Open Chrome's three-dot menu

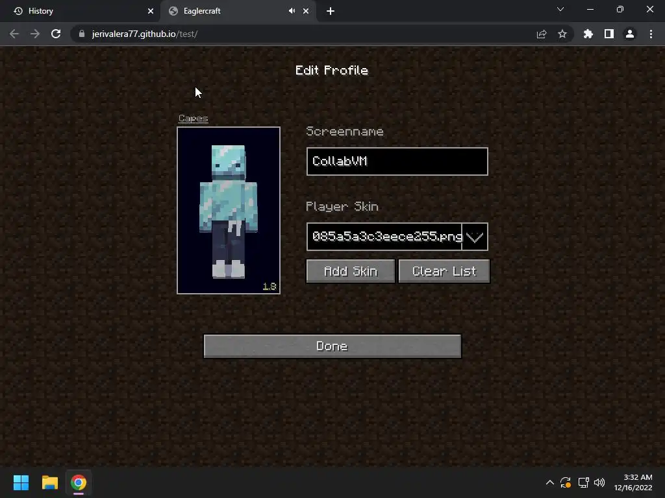point(651,34)
